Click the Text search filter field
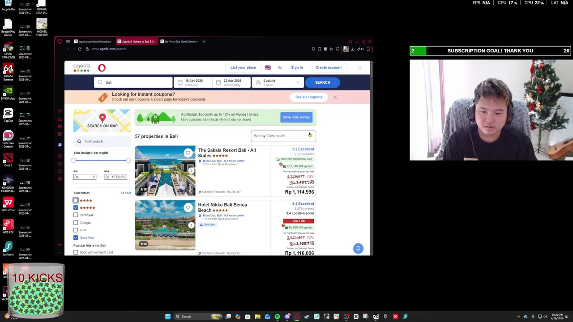573x322 pixels. [102, 141]
